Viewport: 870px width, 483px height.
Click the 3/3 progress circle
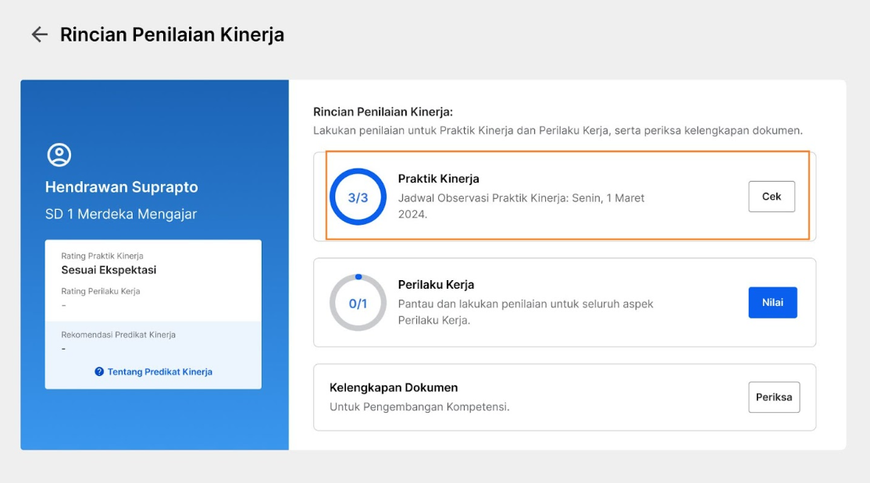coord(358,197)
